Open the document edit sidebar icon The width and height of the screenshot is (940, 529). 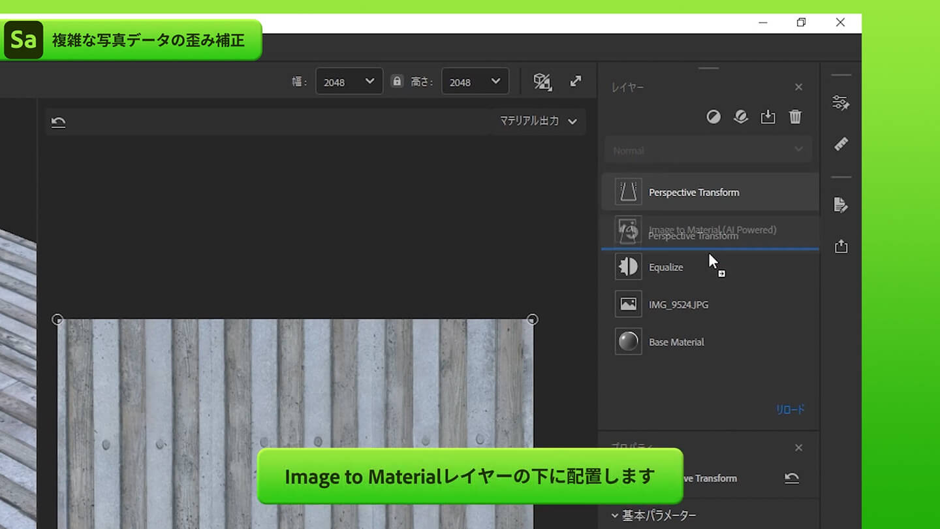point(841,205)
